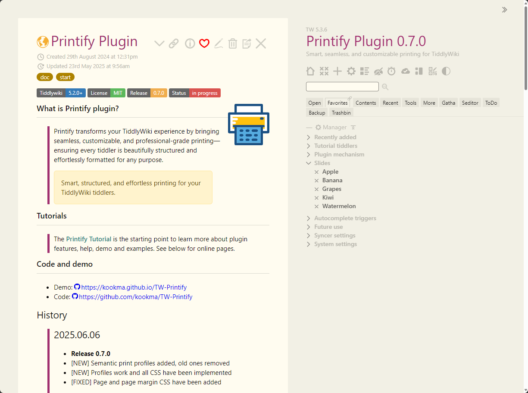Close all tiddlers with the four-X icon
528x393 pixels.
[324, 71]
